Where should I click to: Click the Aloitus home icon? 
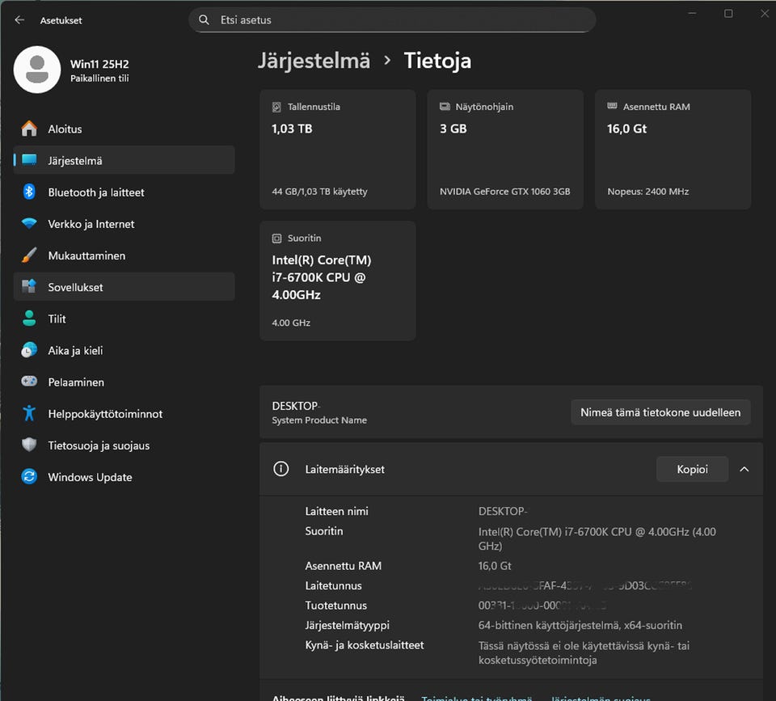tap(29, 129)
